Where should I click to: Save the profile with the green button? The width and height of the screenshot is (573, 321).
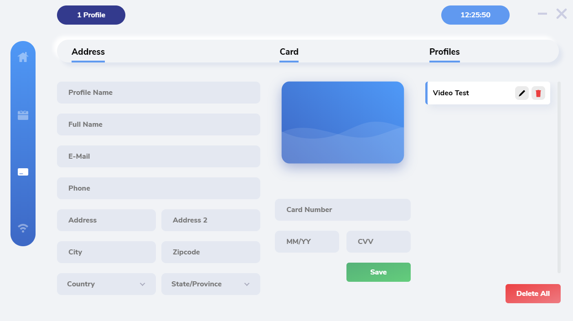[x=378, y=272]
